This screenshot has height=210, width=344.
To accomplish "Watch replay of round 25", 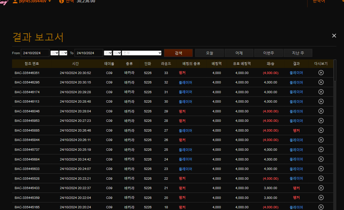I will [x=321, y=149].
